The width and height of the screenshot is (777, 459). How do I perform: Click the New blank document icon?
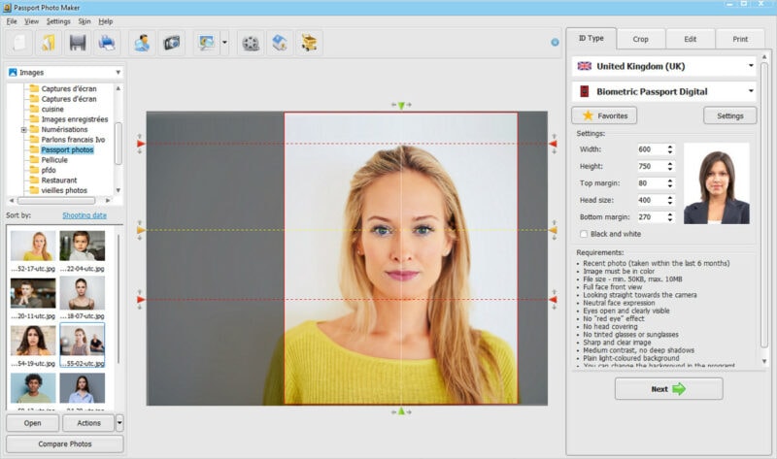(x=19, y=43)
